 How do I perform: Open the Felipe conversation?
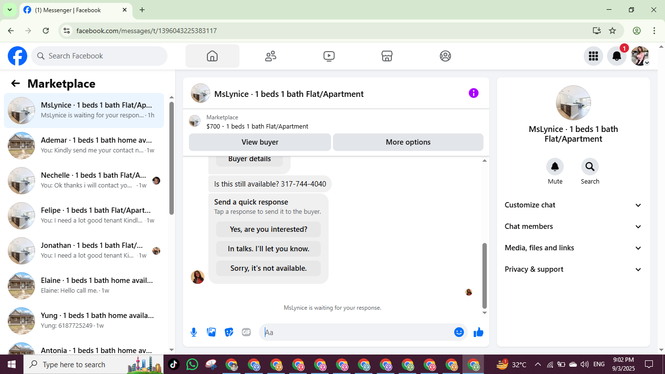click(84, 216)
